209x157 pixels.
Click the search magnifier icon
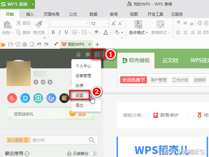pyautogui.click(x=92, y=140)
